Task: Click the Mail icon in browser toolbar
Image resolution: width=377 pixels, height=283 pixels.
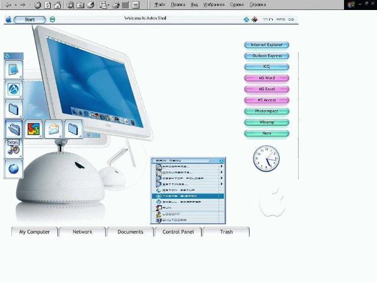Action: coord(103,5)
